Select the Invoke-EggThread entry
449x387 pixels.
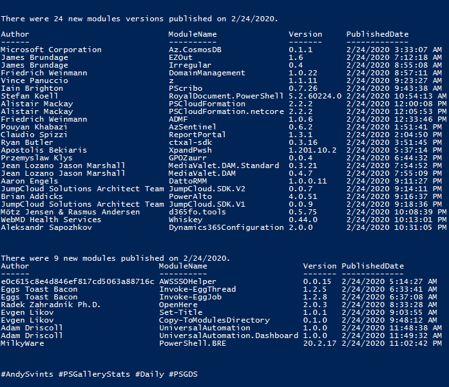point(198,289)
